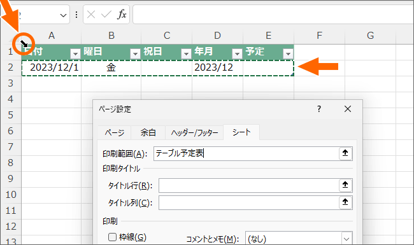Select row 10 header
The image size is (414, 245).
(11, 195)
